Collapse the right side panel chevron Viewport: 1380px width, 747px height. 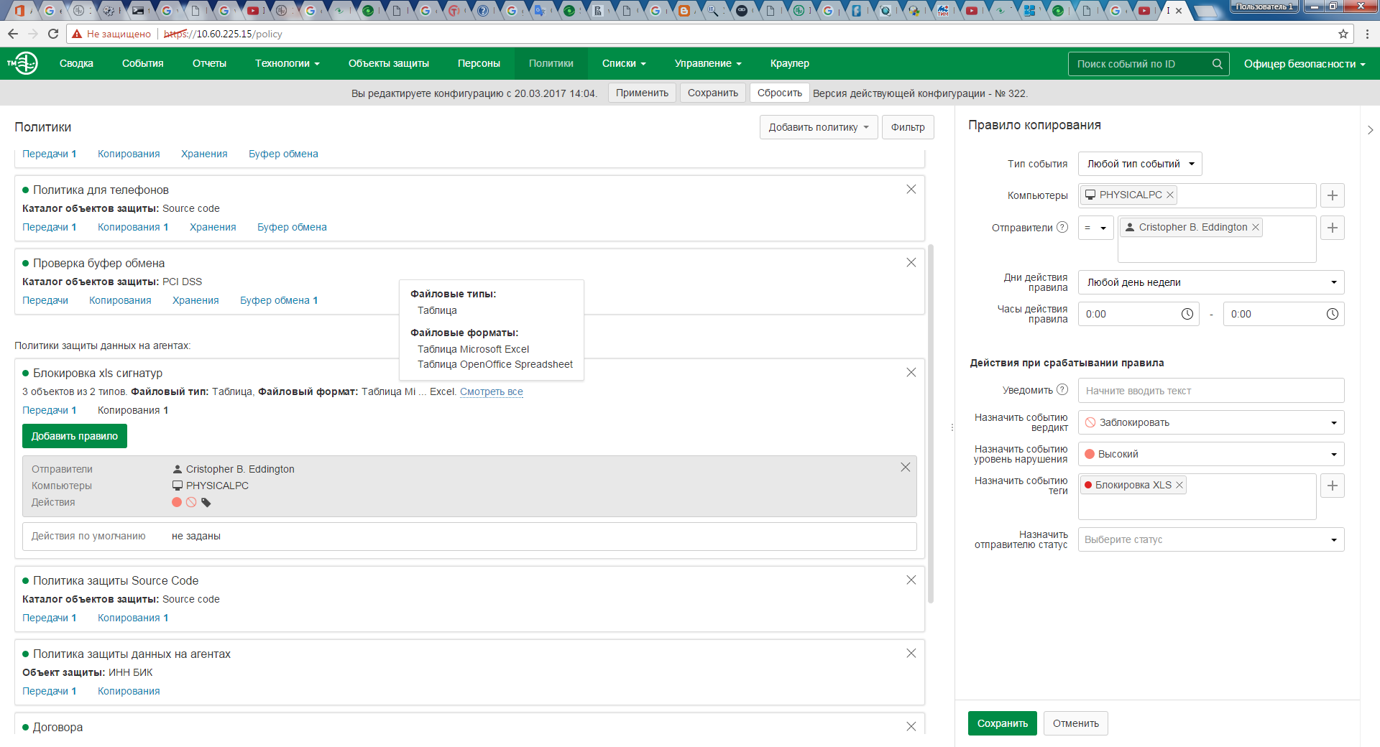pyautogui.click(x=1371, y=130)
